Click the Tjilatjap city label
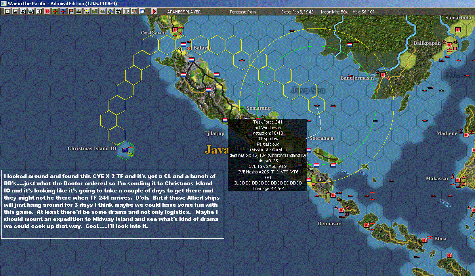 tap(214, 133)
